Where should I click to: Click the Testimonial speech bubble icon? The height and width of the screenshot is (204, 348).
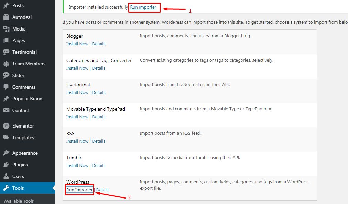[x=6, y=52]
